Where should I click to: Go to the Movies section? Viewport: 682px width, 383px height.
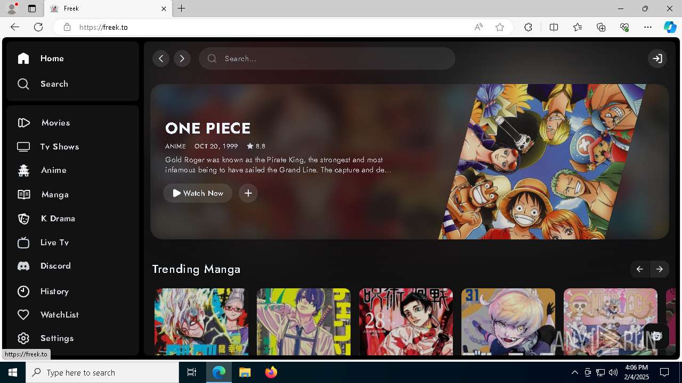(44, 123)
